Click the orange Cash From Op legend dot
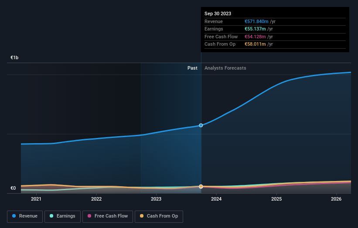 click(x=142, y=216)
